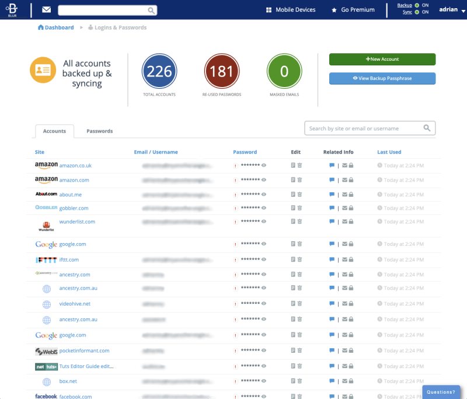Show the gobbler.com password
Screen dimensions: 467x399
(x=264, y=208)
